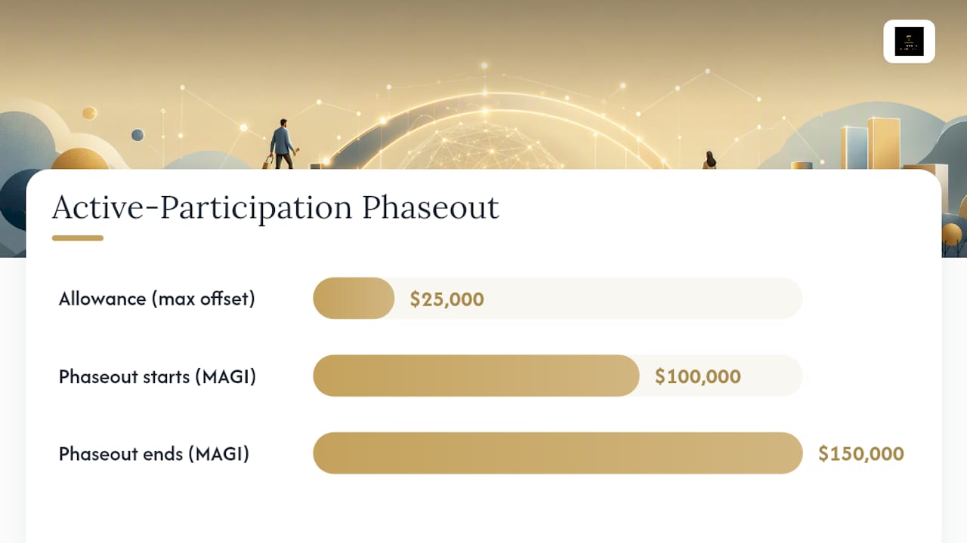Screen dimensions: 967x543
Task: Click the walking man with briefcase illustration
Action: [x=281, y=143]
